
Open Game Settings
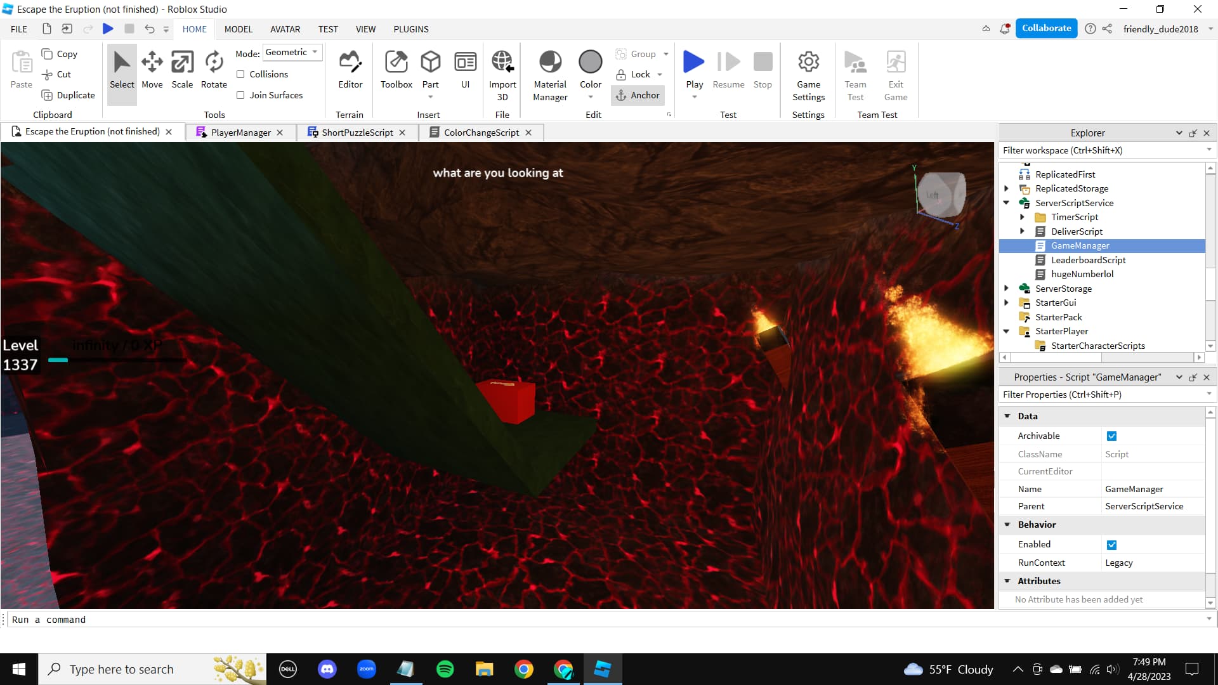click(808, 74)
